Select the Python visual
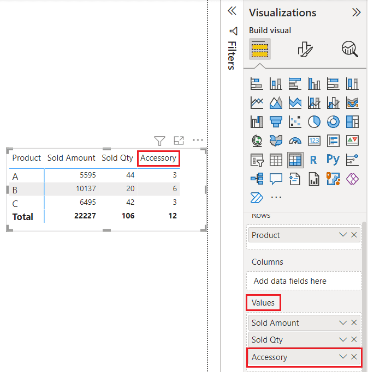The image size is (368, 372). click(333, 160)
